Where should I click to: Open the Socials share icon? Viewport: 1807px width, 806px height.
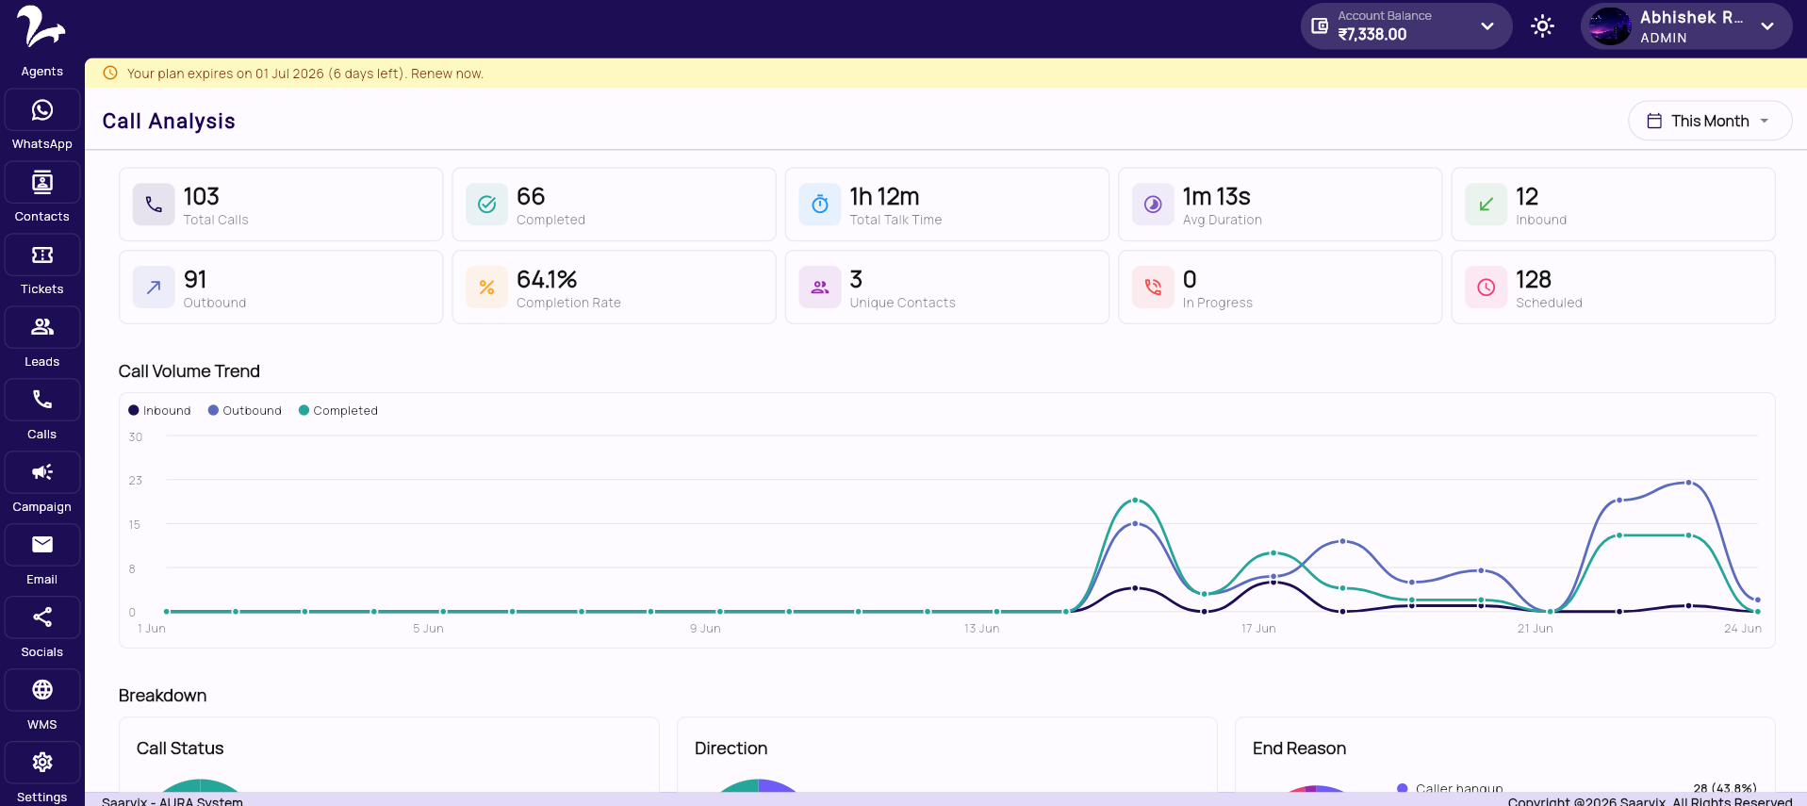point(42,618)
